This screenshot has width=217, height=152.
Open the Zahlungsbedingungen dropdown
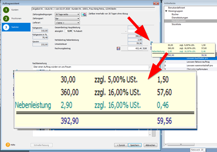79,15
